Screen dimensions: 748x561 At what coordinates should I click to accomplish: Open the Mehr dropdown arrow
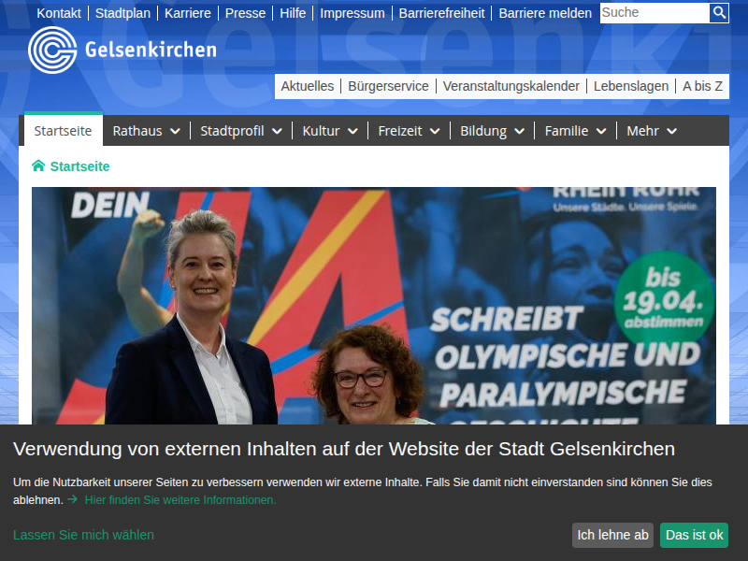click(x=671, y=131)
